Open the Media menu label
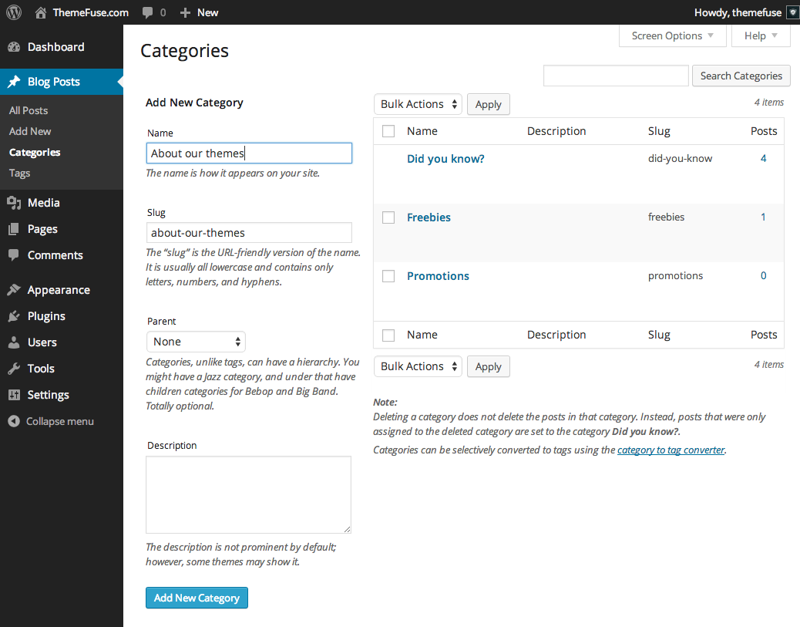 [43, 203]
